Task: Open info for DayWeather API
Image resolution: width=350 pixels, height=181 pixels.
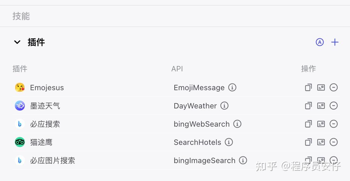Action: click(x=224, y=106)
